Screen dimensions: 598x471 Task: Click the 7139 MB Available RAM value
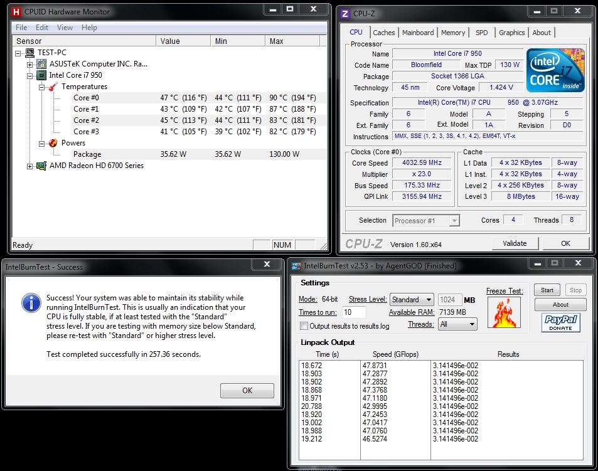pos(452,312)
